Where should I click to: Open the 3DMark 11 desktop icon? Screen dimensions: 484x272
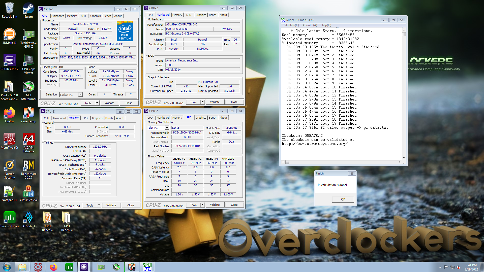[10, 36]
